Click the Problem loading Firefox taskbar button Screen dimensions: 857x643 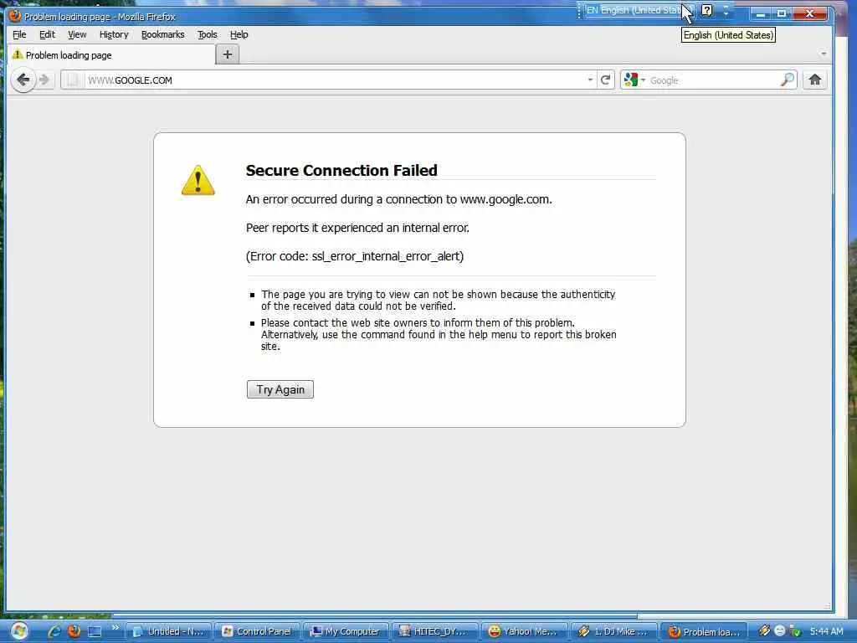[704, 631]
